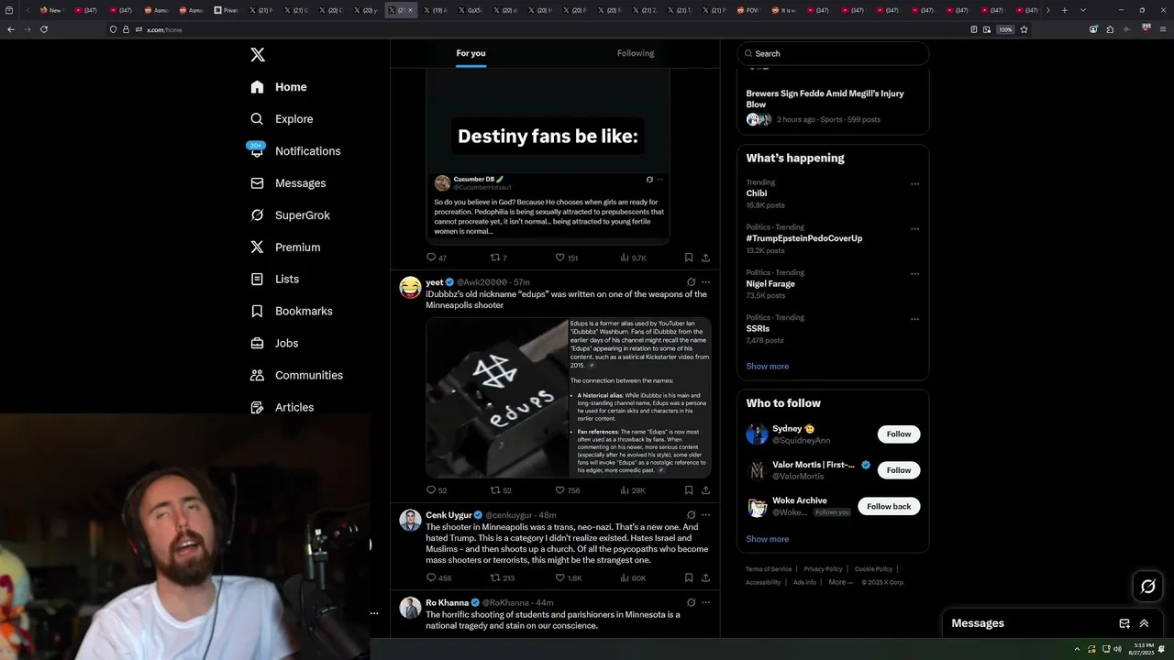Repost the Destiny fans post

[x=498, y=258]
